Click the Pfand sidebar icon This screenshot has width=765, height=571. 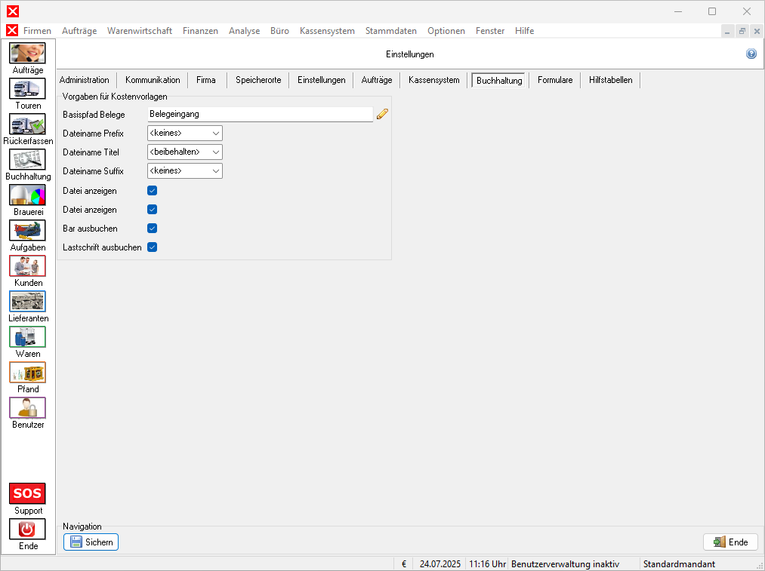[x=27, y=373]
